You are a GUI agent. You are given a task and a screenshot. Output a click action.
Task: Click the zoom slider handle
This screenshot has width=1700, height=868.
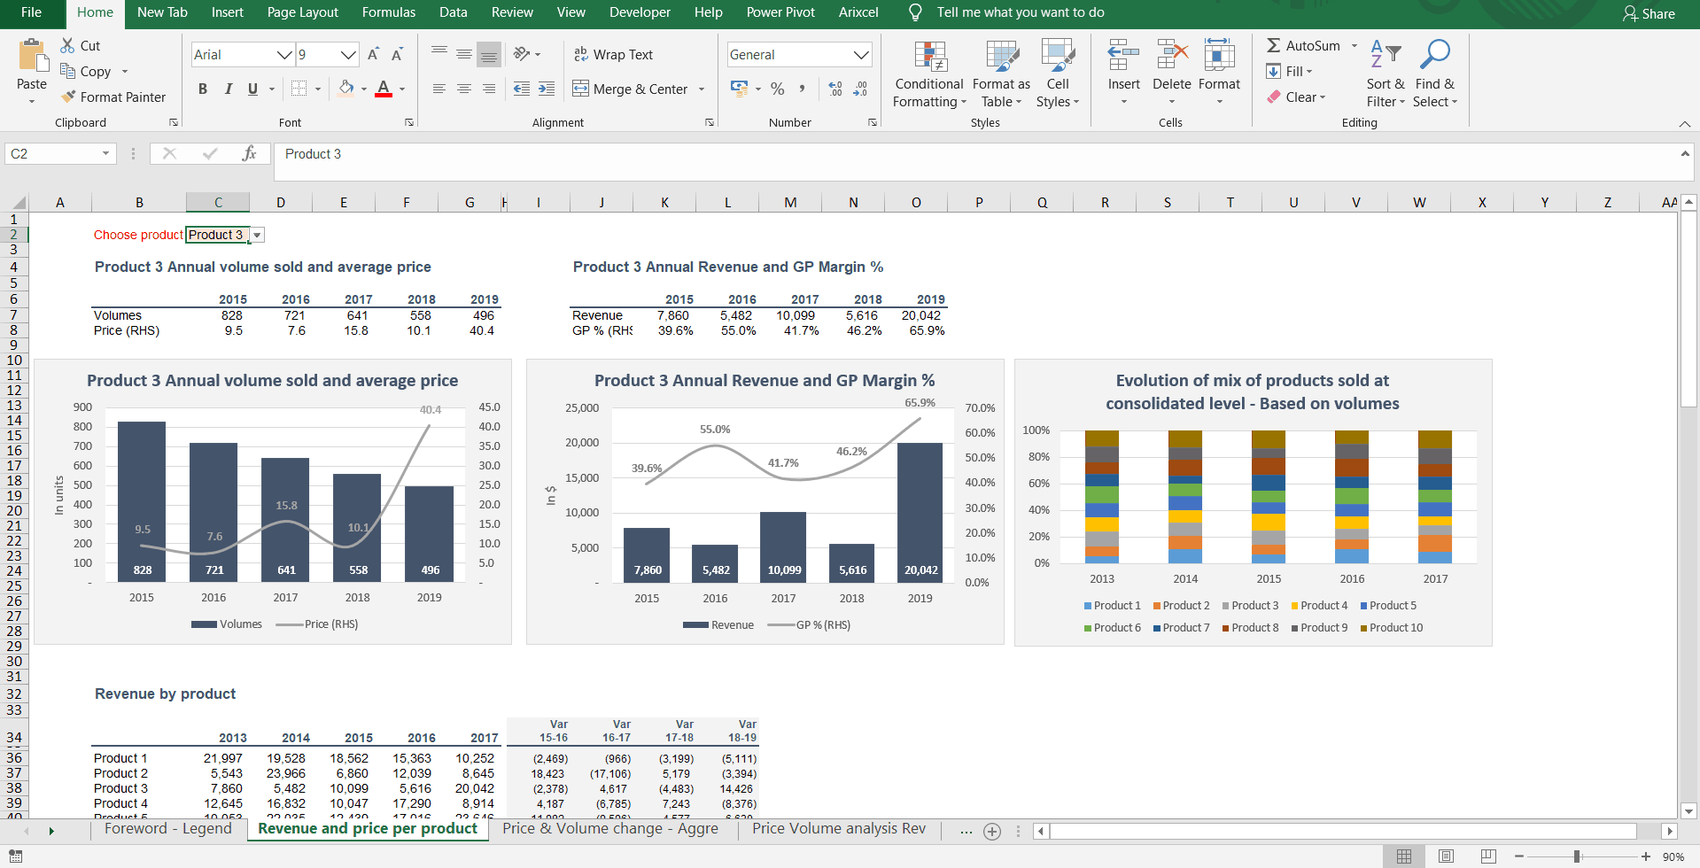click(1577, 856)
